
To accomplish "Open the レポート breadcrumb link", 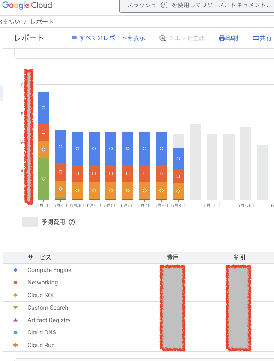I will (x=42, y=22).
